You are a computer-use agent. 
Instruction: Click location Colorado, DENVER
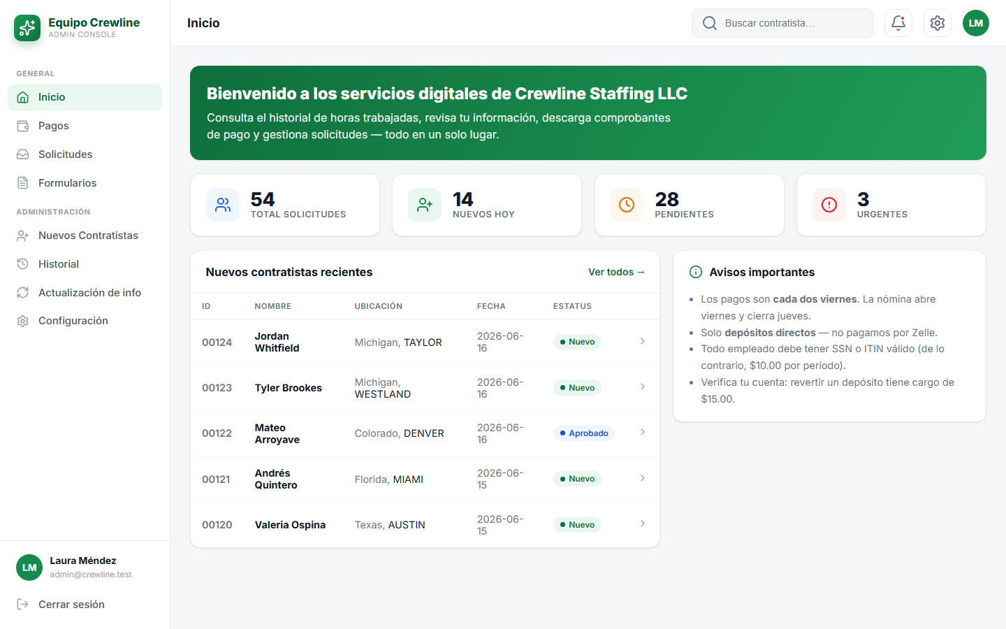[x=400, y=433]
